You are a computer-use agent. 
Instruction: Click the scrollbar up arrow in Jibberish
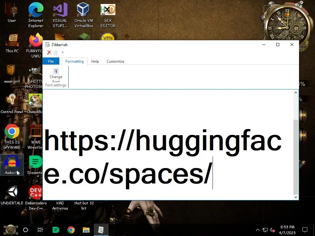pyautogui.click(x=296, y=92)
